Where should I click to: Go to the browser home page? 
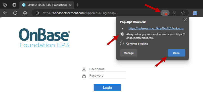pyautogui.click(x=25, y=13)
